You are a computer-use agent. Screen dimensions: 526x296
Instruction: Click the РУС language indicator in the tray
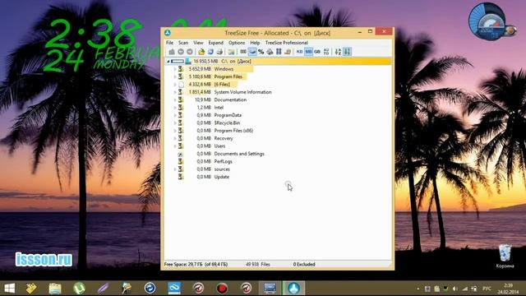point(487,289)
